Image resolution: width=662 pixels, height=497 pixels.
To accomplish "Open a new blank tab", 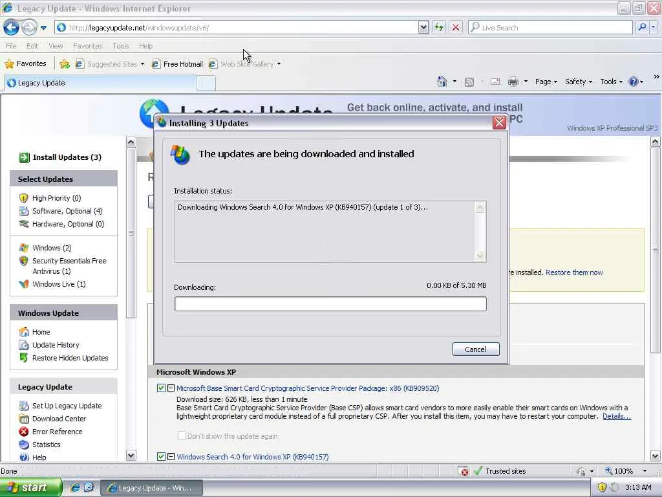I will click(206, 83).
